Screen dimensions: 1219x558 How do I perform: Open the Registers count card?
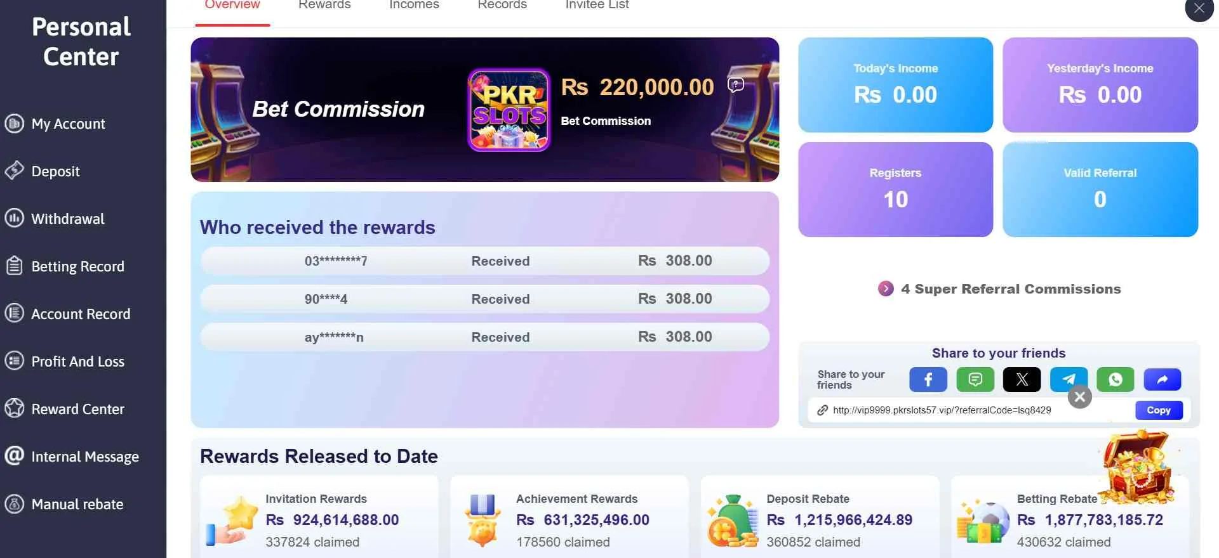pos(895,190)
